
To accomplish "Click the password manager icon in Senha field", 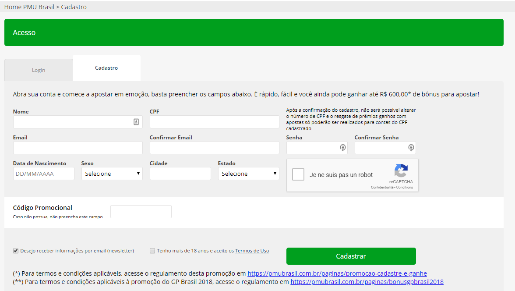I will point(343,148).
